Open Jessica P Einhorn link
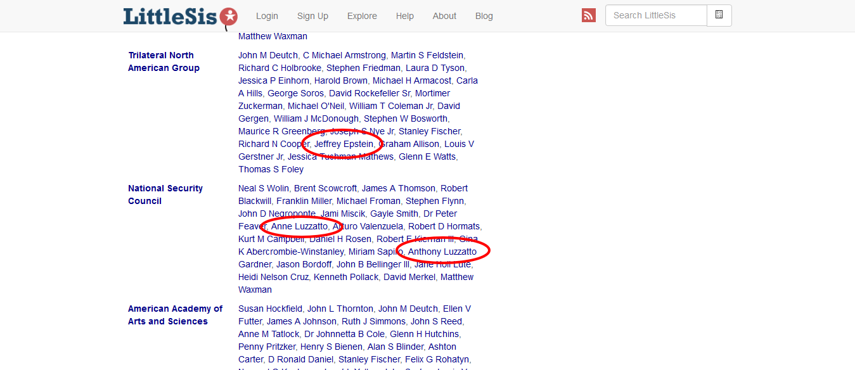Viewport: 855px width, 370px height. (274, 80)
